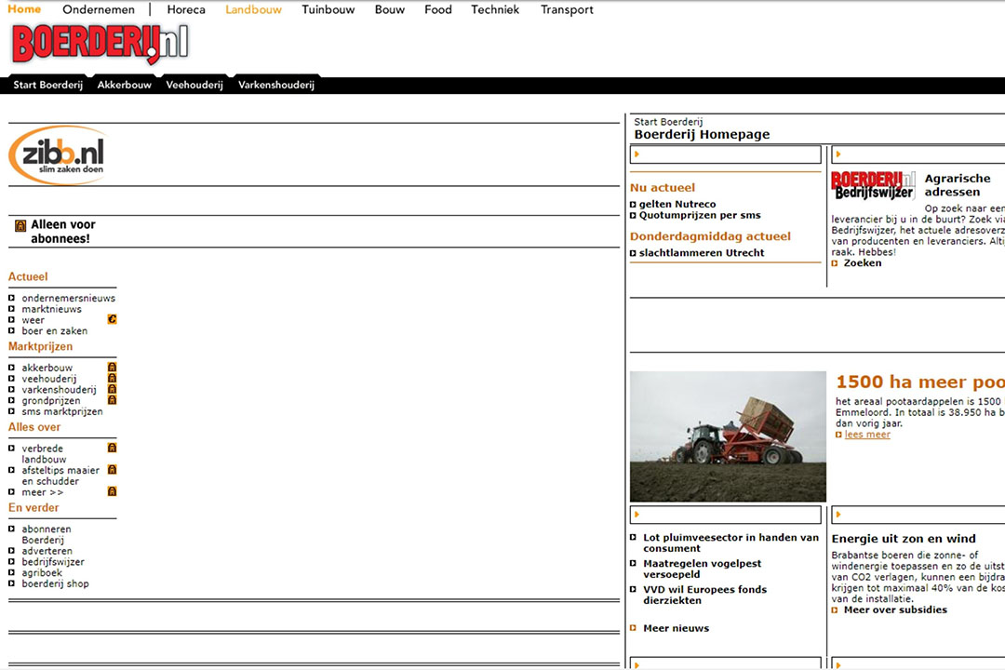Open the Transport section
The width and height of the screenshot is (1005, 670).
coord(567,9)
